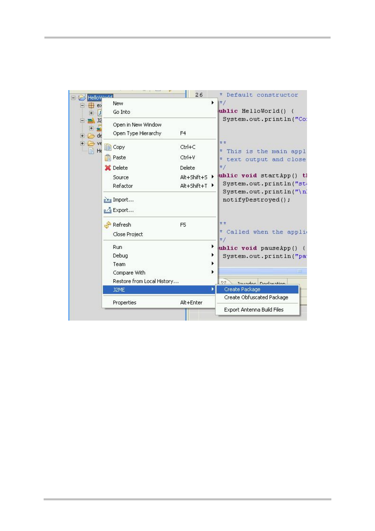This screenshot has width=375, height=531.
Task: Click the editor's horizontal scrollbar thumb
Action: [262, 271]
